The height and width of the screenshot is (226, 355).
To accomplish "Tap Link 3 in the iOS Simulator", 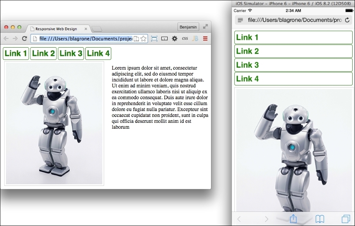I will pyautogui.click(x=293, y=65).
